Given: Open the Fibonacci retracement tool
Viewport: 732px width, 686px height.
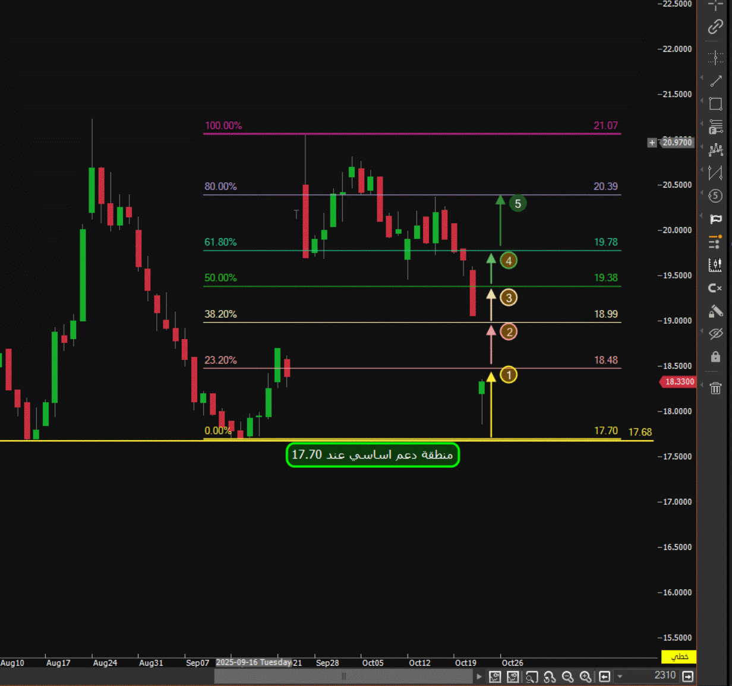Looking at the screenshot, I should (x=715, y=127).
